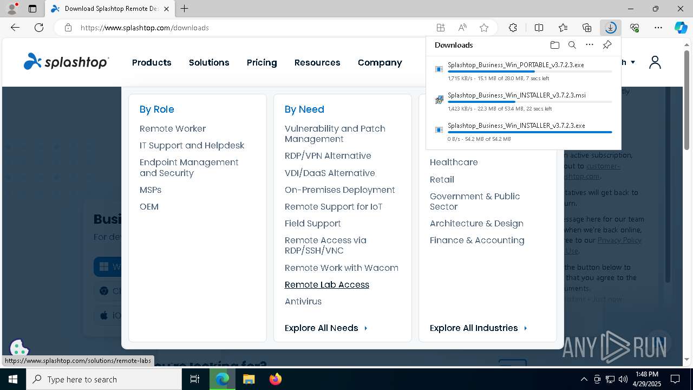693x390 pixels.
Task: Click the INSTALLER msi file icon
Action: tap(439, 99)
